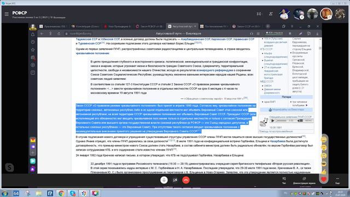Follow the 'чрезвычайное положение' link
350x197 pixels.
coord(92,54)
